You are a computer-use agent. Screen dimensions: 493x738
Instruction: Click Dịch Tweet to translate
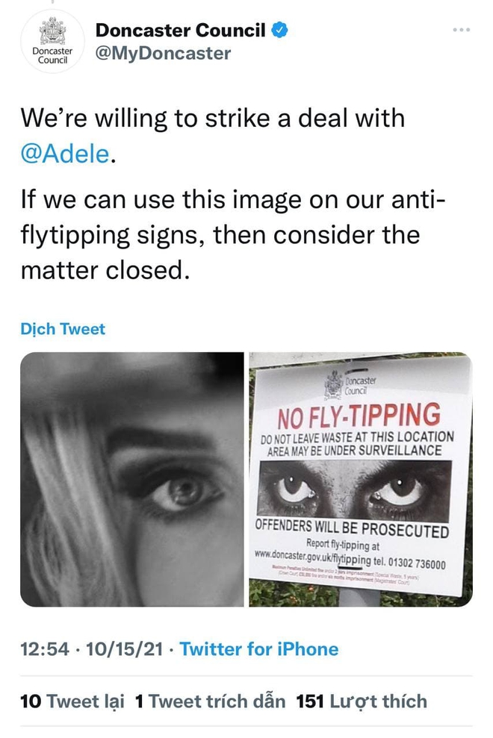[x=63, y=328]
